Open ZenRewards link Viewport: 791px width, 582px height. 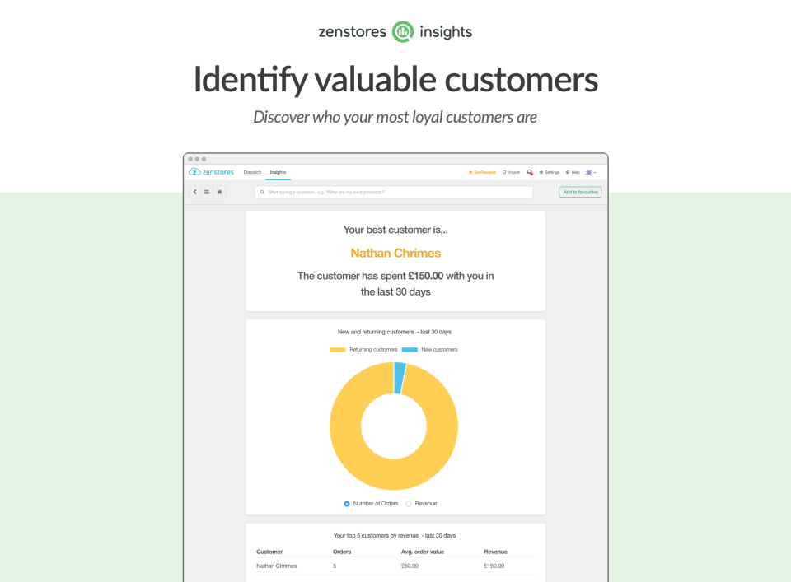click(x=483, y=172)
